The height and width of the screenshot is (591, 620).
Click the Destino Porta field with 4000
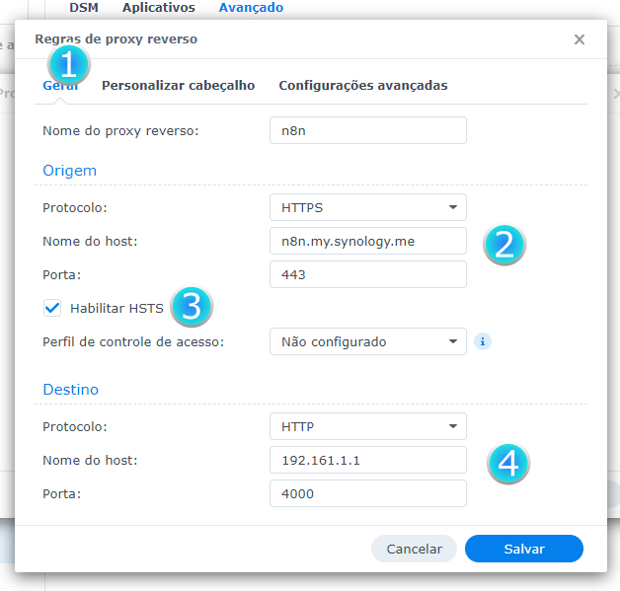click(x=367, y=493)
